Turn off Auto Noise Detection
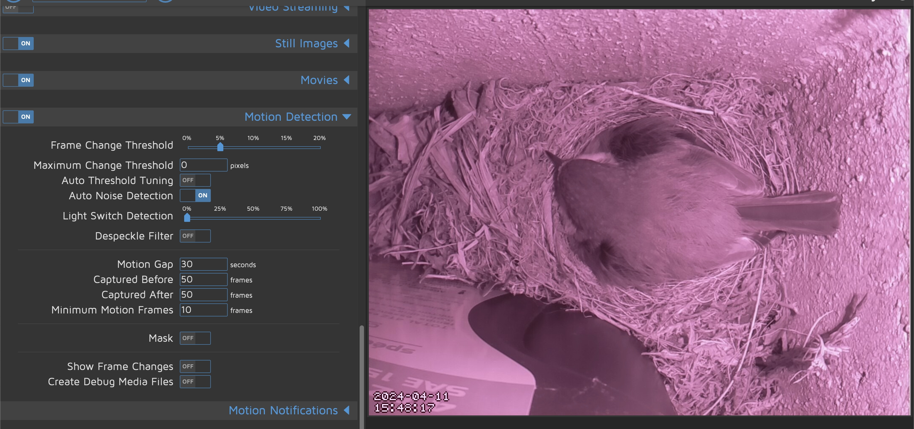The width and height of the screenshot is (914, 429). [195, 195]
